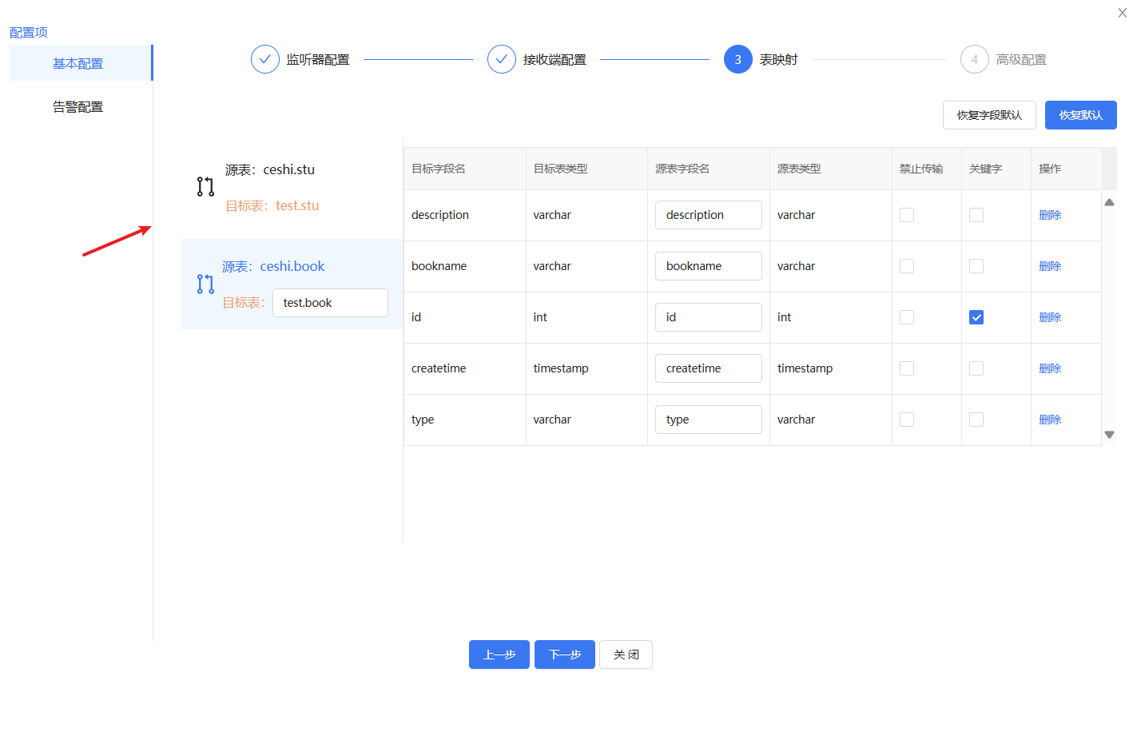Click table scrollbar up arrow
Viewport: 1137px width, 744px height.
(1109, 202)
